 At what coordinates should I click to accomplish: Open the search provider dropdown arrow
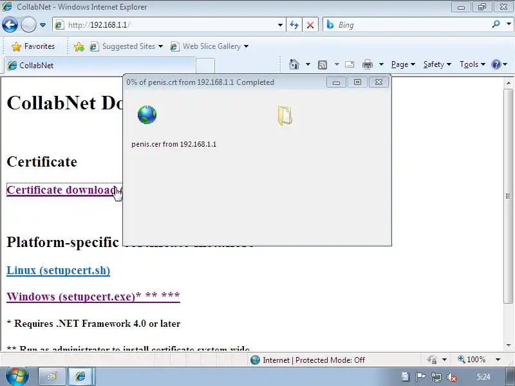[x=509, y=24]
